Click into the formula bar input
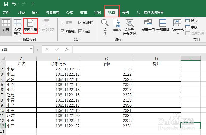 139,49
